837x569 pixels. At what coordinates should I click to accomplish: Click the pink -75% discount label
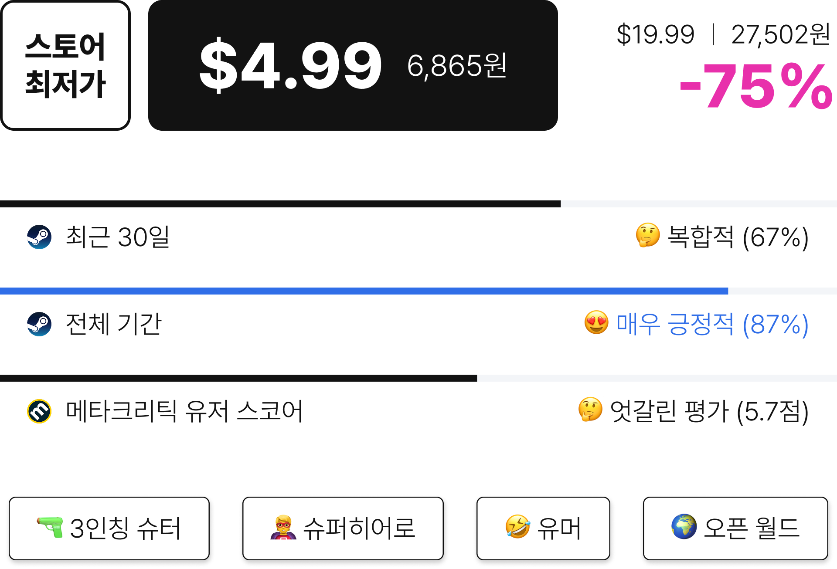click(756, 86)
